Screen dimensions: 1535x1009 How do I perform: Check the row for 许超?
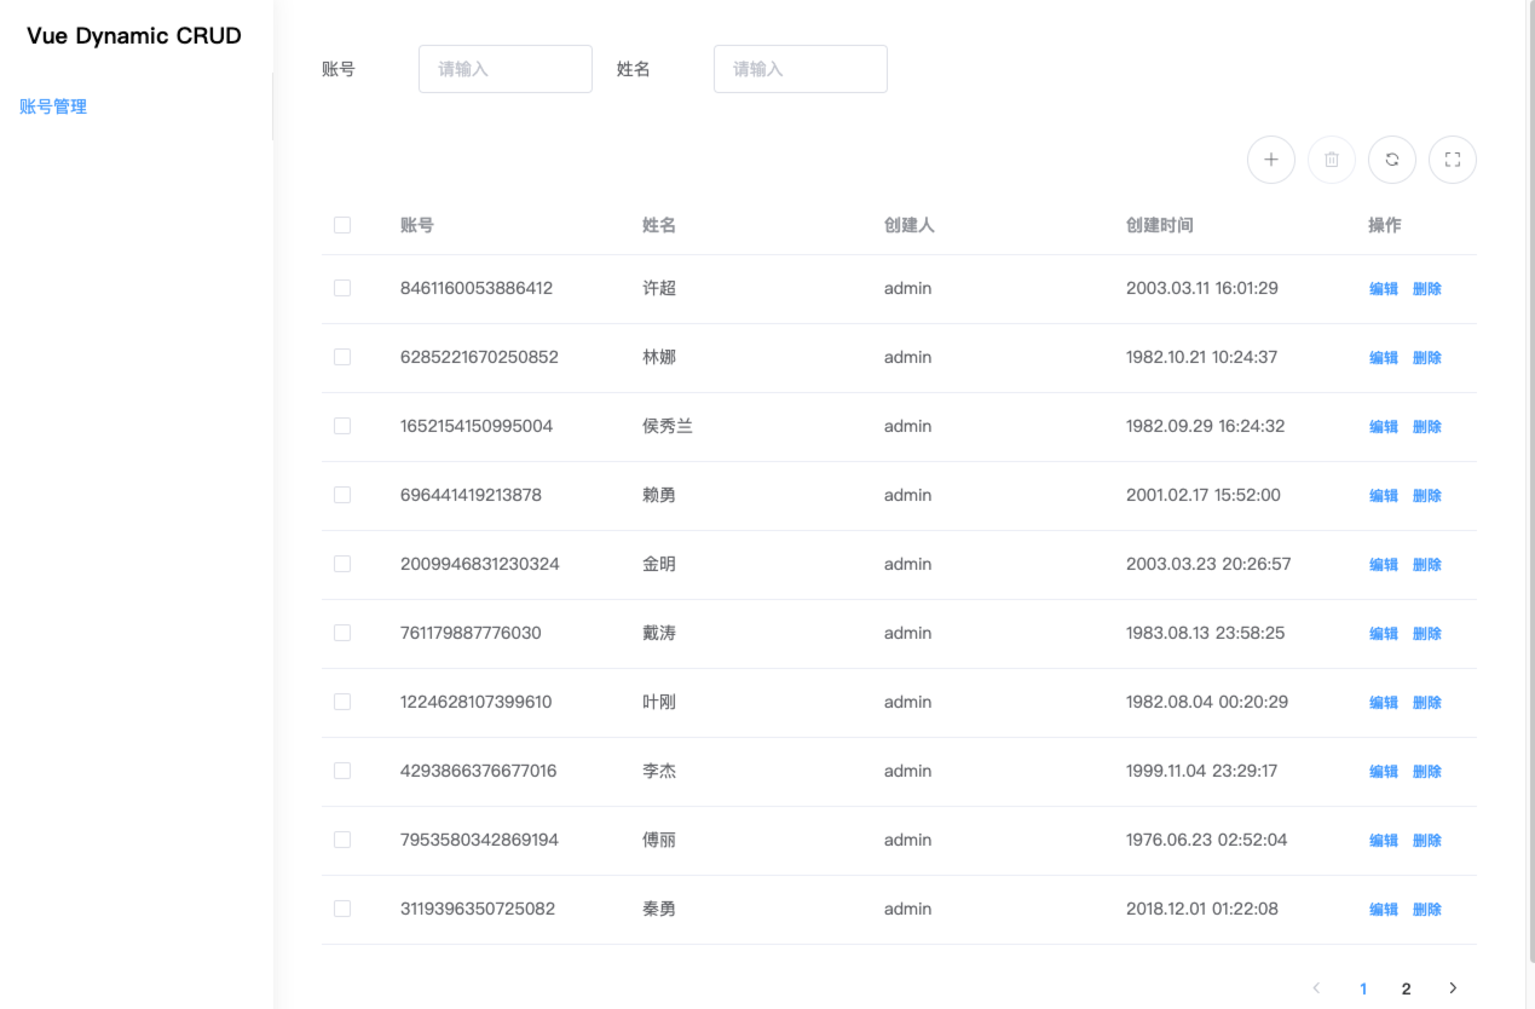pos(342,288)
